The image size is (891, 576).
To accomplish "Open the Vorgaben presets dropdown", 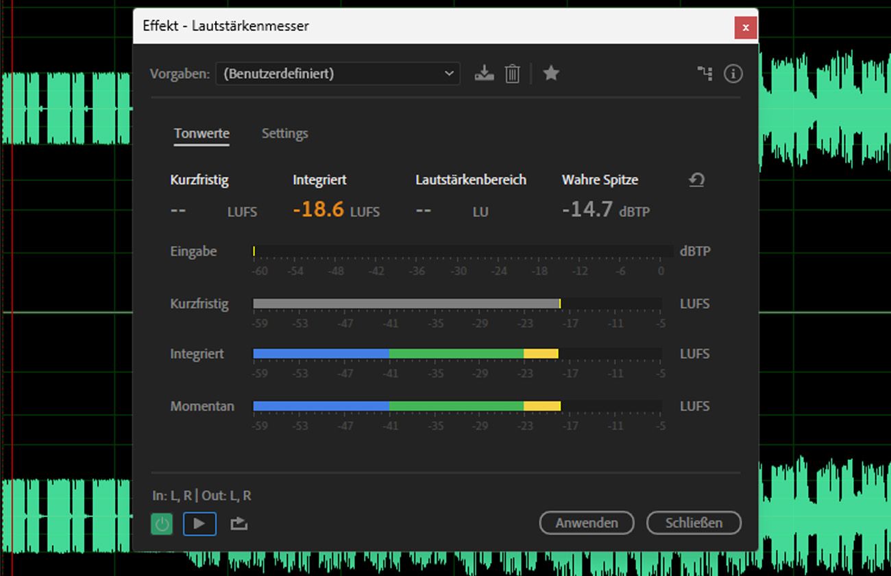I will (x=337, y=73).
